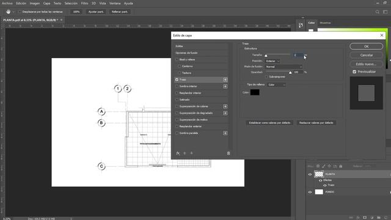Create a new layer from the Layers panel footer
The width and height of the screenshot is (391, 220).
pyautogui.click(x=386, y=218)
